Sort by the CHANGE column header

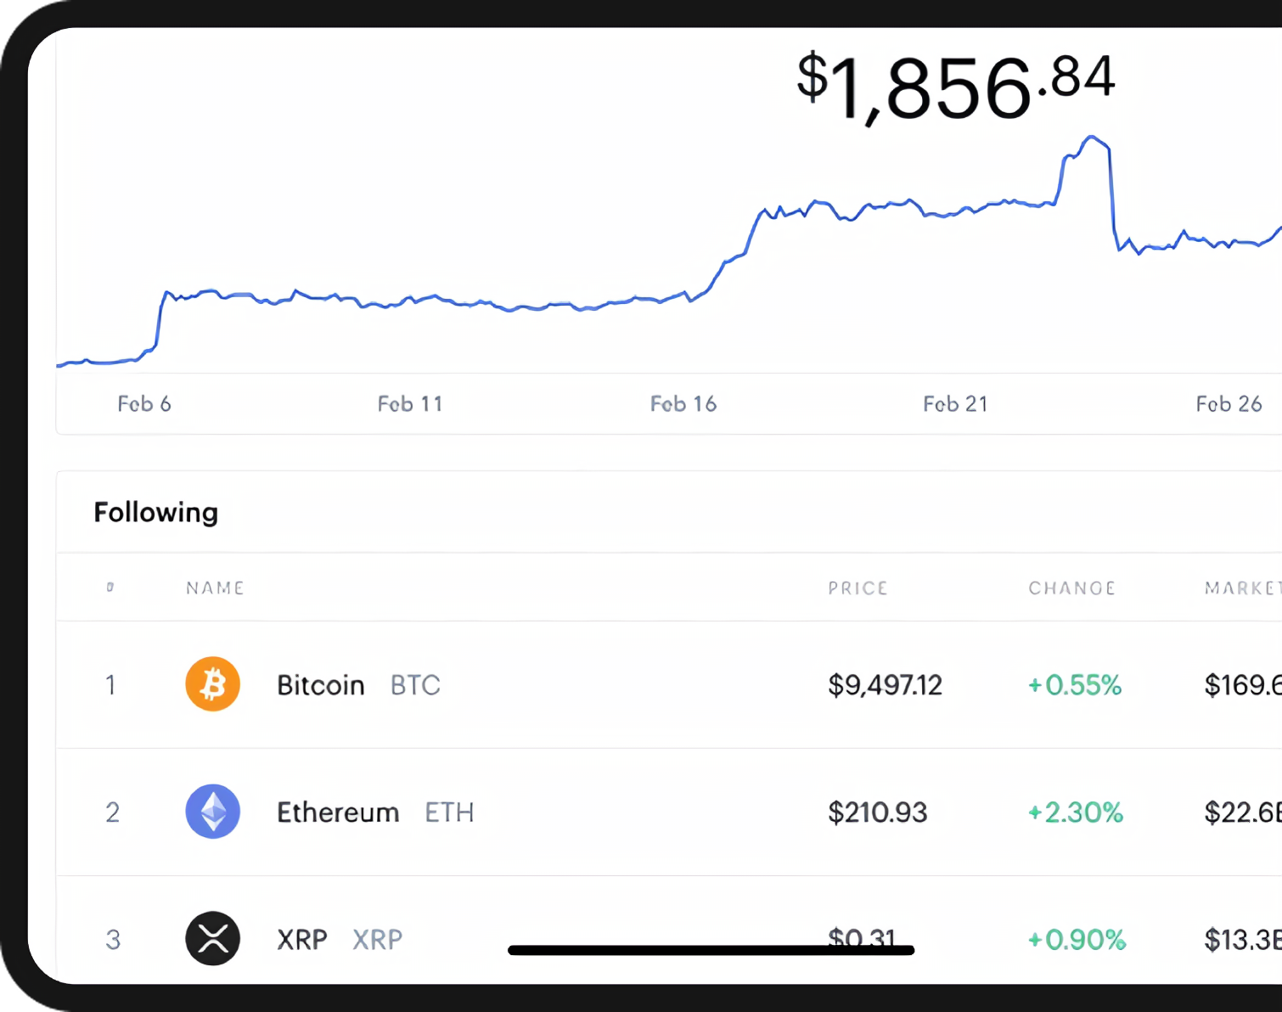coord(1071,588)
